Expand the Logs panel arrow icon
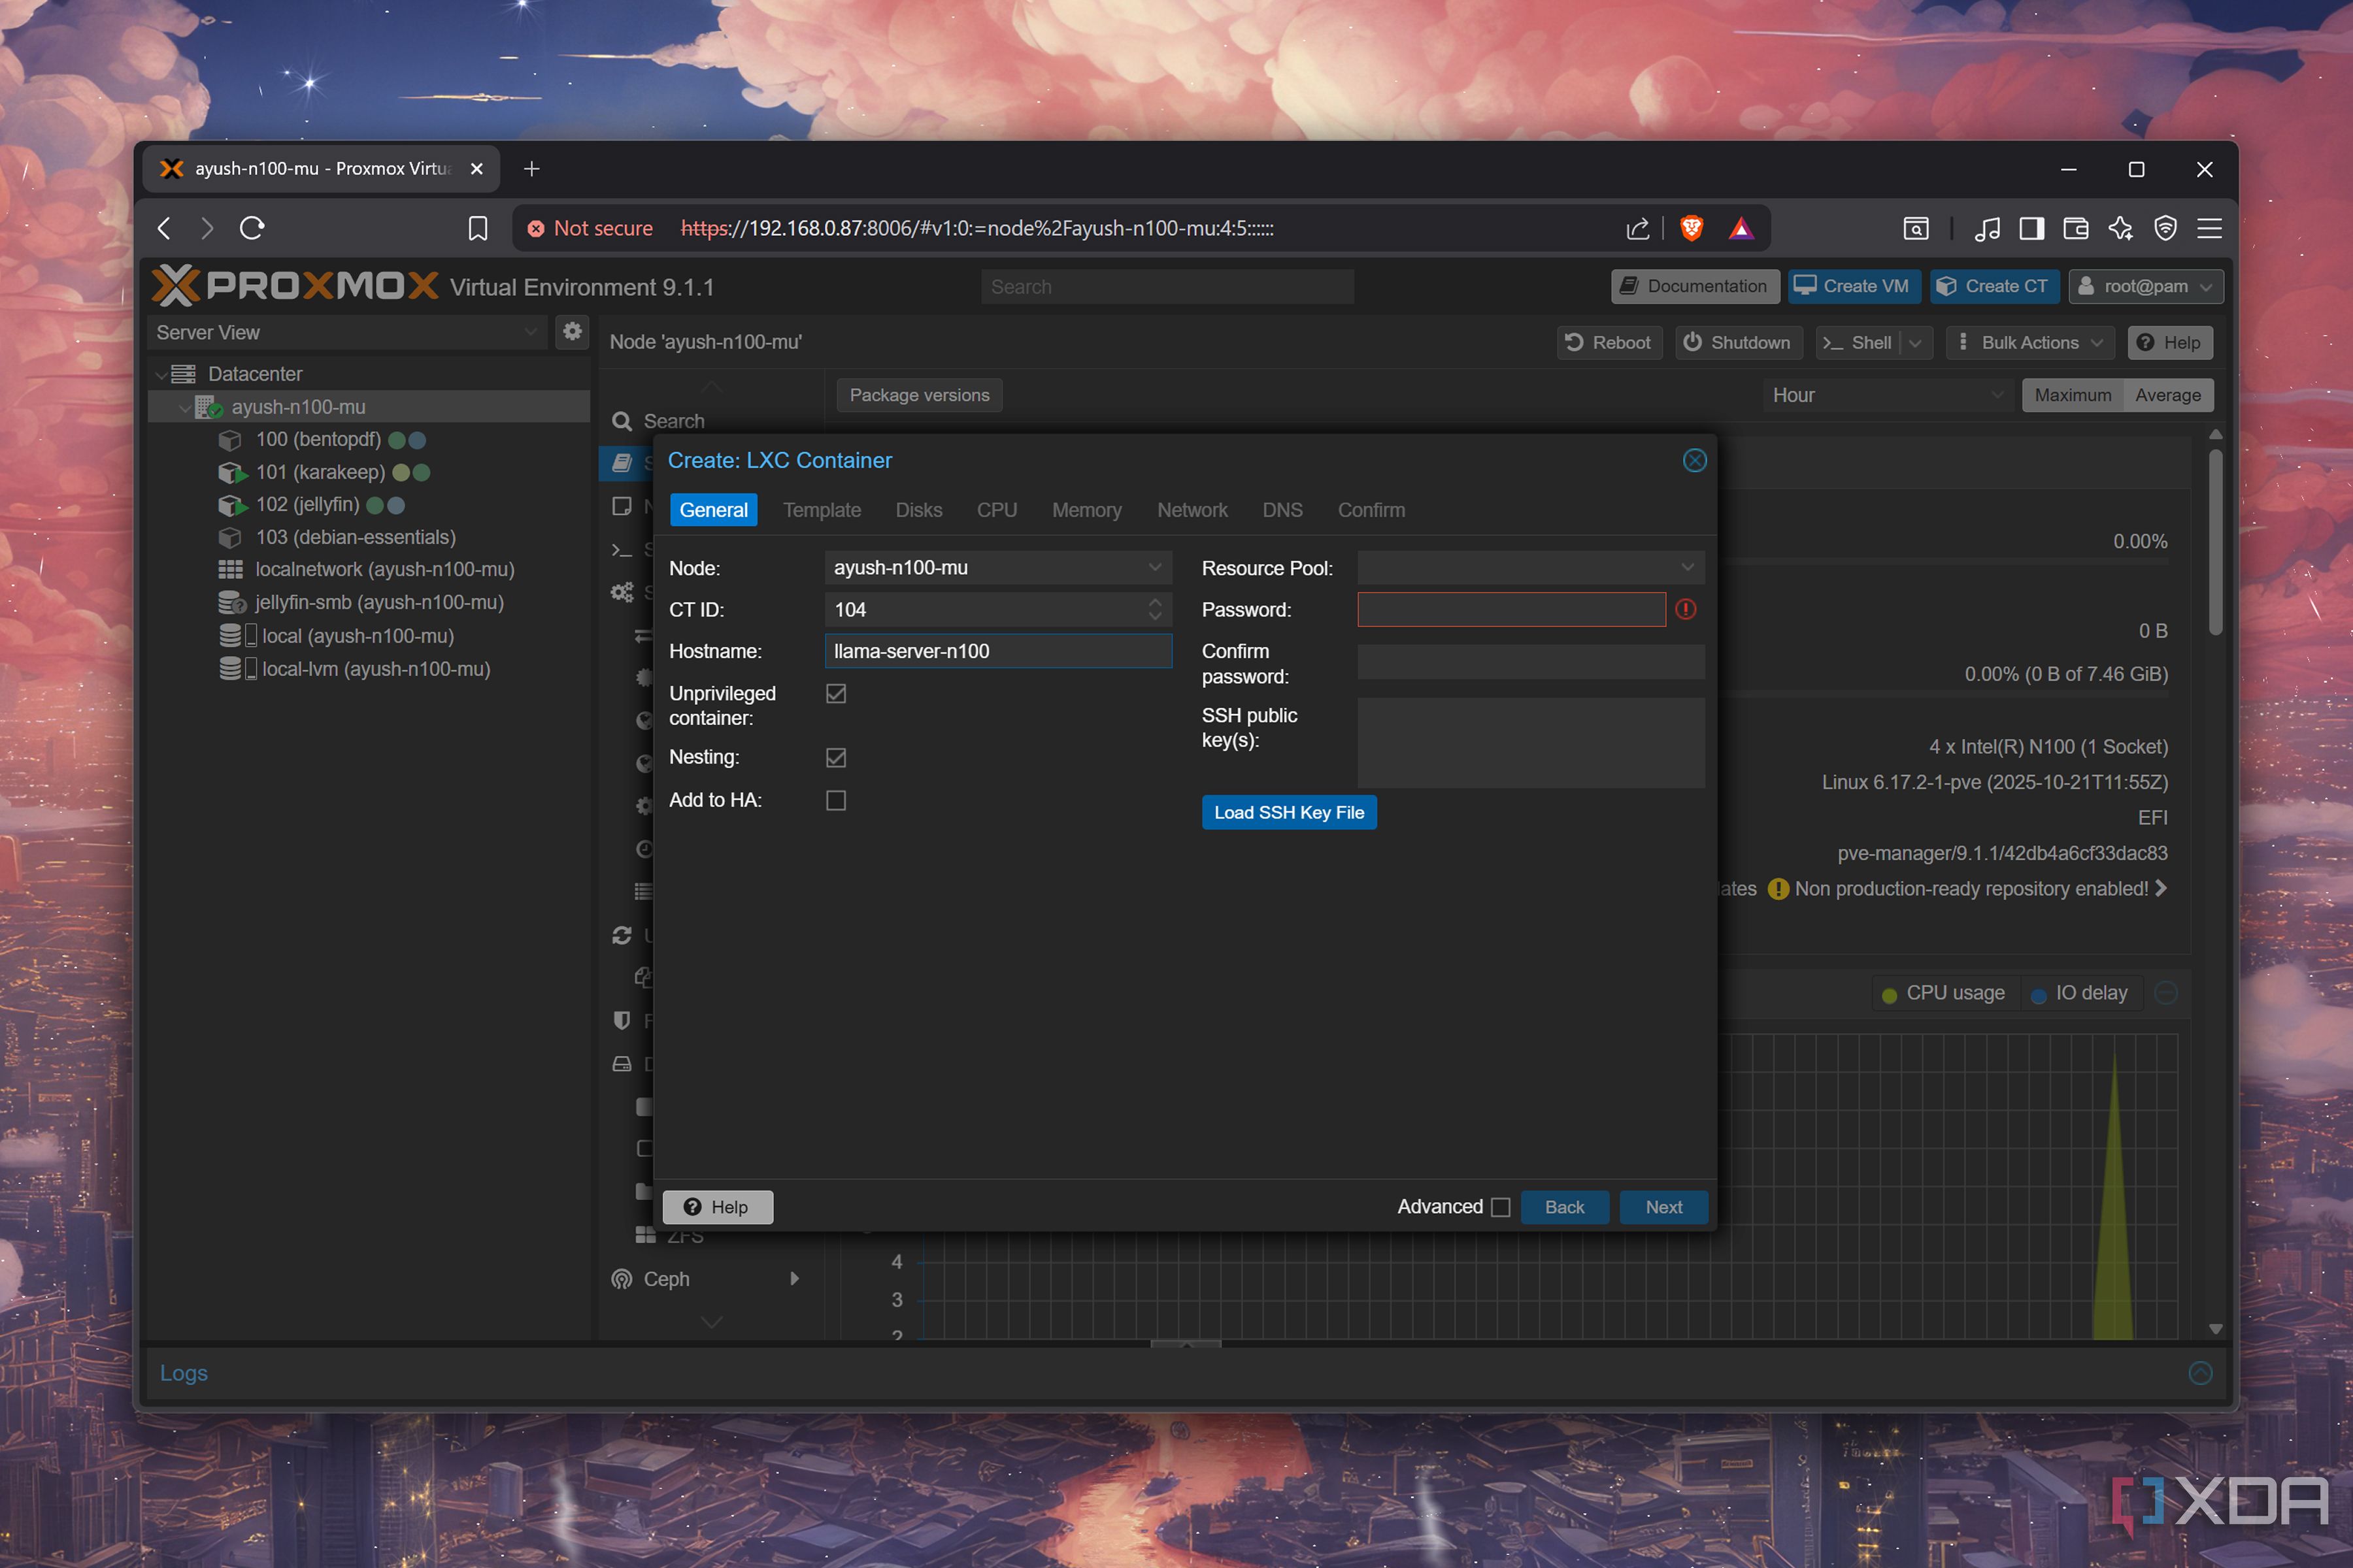Image resolution: width=2353 pixels, height=1568 pixels. pos(2200,1373)
